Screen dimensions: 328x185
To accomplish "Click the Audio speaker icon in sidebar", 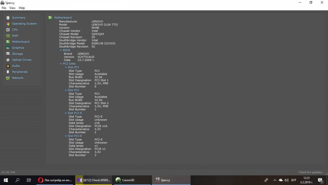I will pos(8,66).
